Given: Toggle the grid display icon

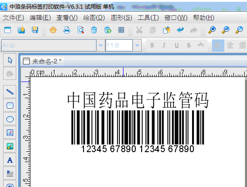Looking at the screenshot, I should pyautogui.click(x=121, y=30).
